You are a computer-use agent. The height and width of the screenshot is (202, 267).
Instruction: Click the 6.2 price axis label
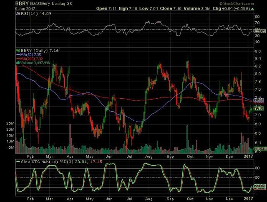[258, 152]
